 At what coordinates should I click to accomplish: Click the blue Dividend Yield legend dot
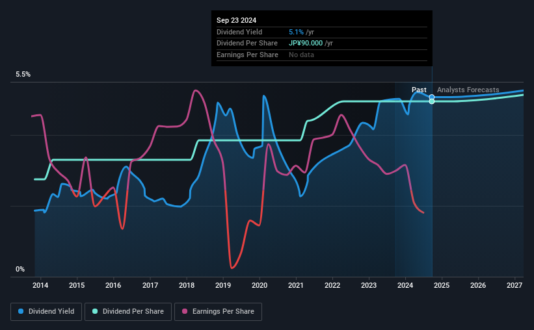(21, 311)
